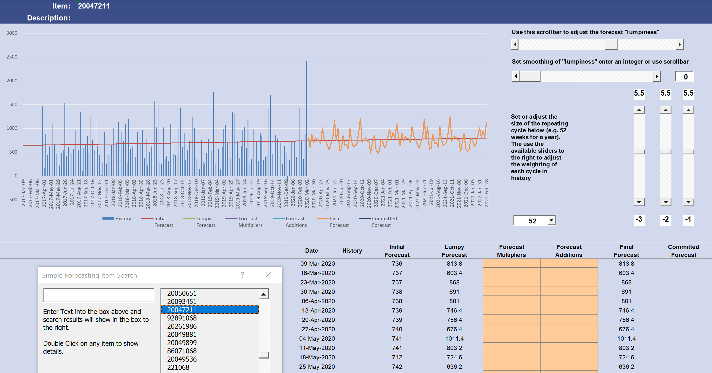Click the help question mark in search dialog
Screen dimensions: 712x373
point(242,275)
